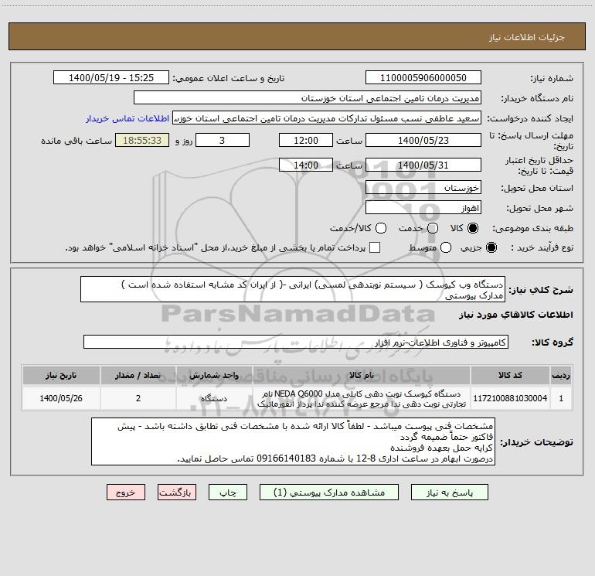This screenshot has height=576, width=595.
Task: Click the نام دستگاه خریدار label
Action: (537, 99)
